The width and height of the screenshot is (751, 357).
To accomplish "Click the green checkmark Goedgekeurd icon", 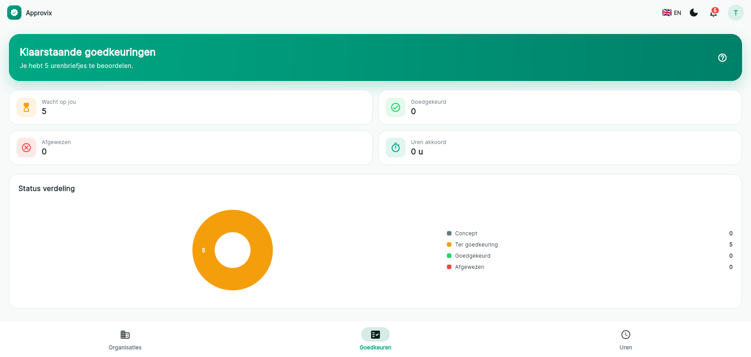I will [396, 107].
